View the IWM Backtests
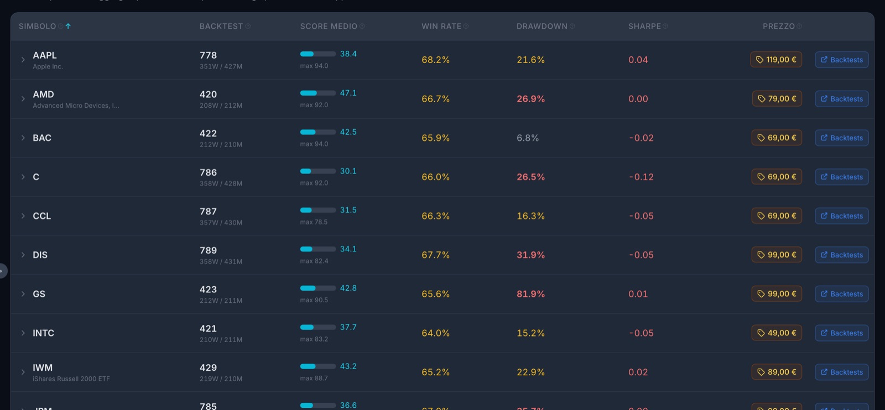This screenshot has width=885, height=410. point(841,372)
